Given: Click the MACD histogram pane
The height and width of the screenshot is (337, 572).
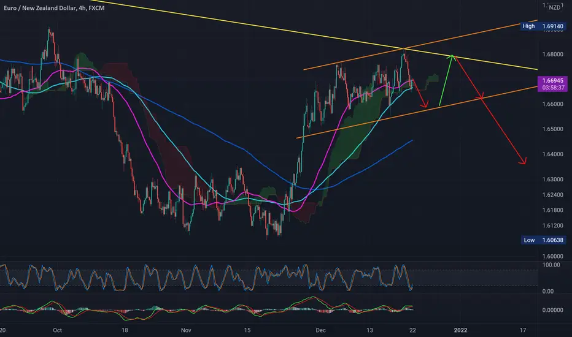Looking at the screenshot, I should point(245,309).
